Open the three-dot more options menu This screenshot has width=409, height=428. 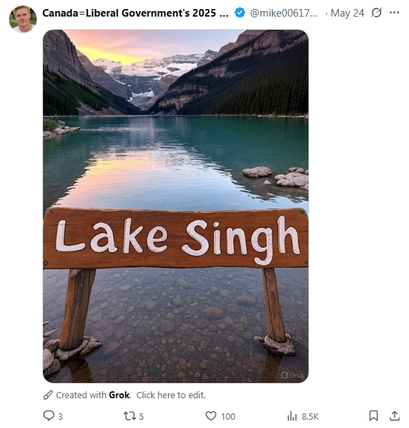tap(394, 12)
